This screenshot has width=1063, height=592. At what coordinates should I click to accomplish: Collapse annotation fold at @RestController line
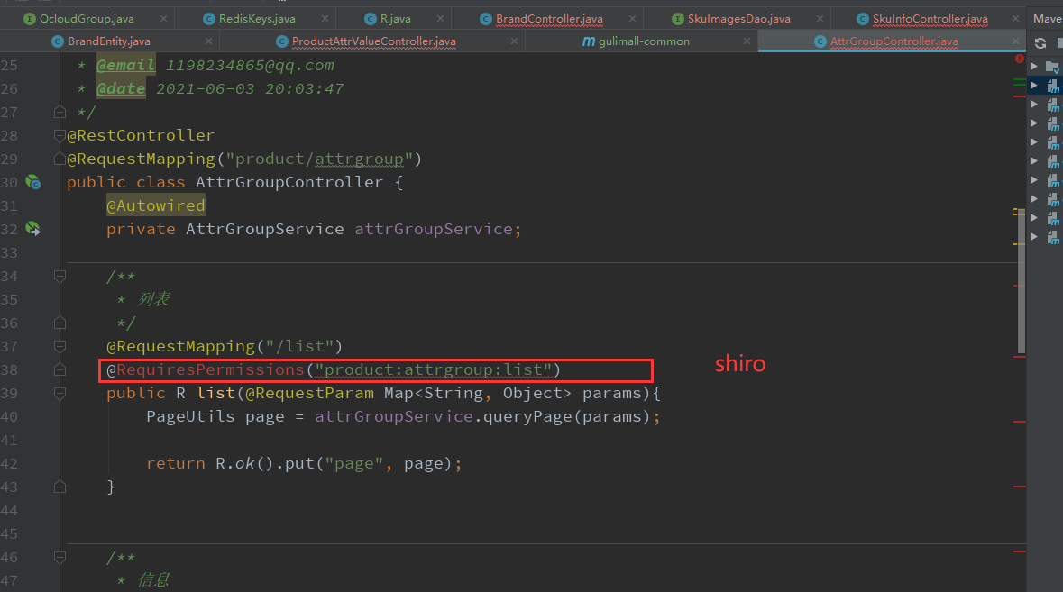click(x=60, y=135)
